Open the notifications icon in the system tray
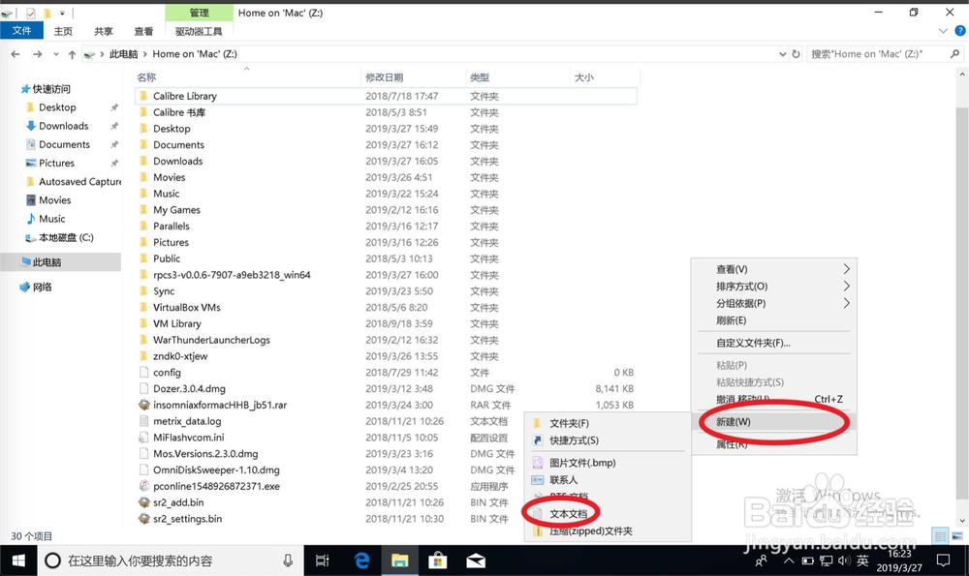Screen dimensions: 969x576 click(x=944, y=560)
